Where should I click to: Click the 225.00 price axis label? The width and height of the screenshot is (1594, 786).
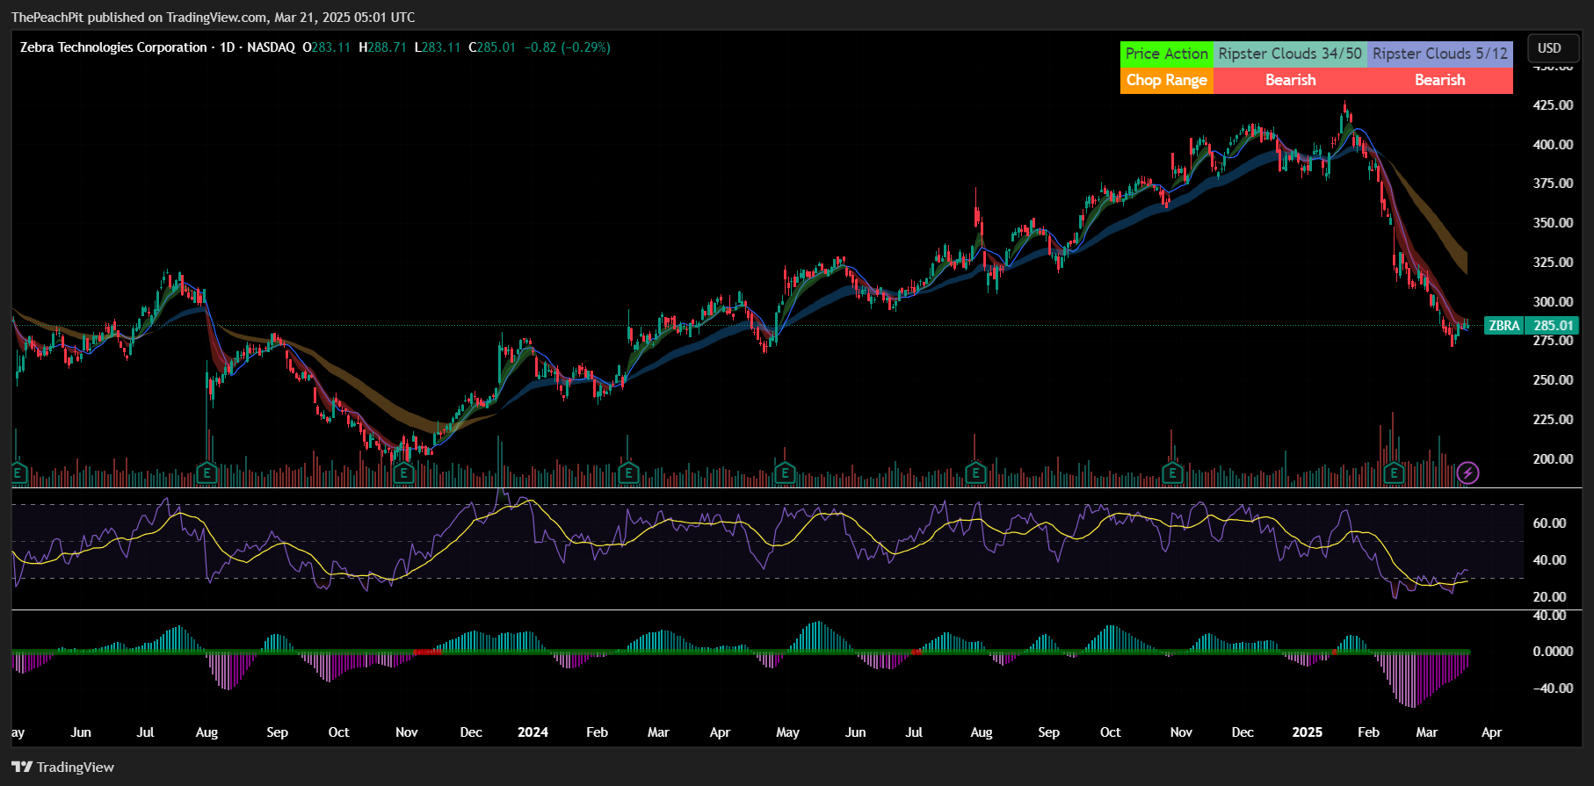tap(1553, 420)
